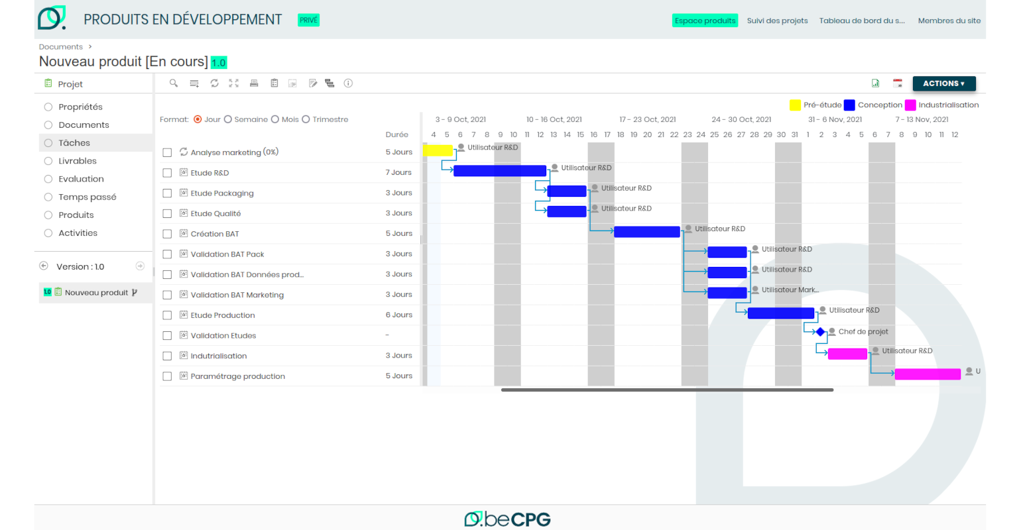Viewport: 1021px width, 530px height.
Task: Open the ACTIONS dropdown menu
Action: [x=943, y=83]
